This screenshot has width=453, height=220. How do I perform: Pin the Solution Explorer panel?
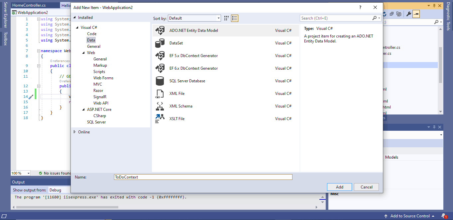434,6
